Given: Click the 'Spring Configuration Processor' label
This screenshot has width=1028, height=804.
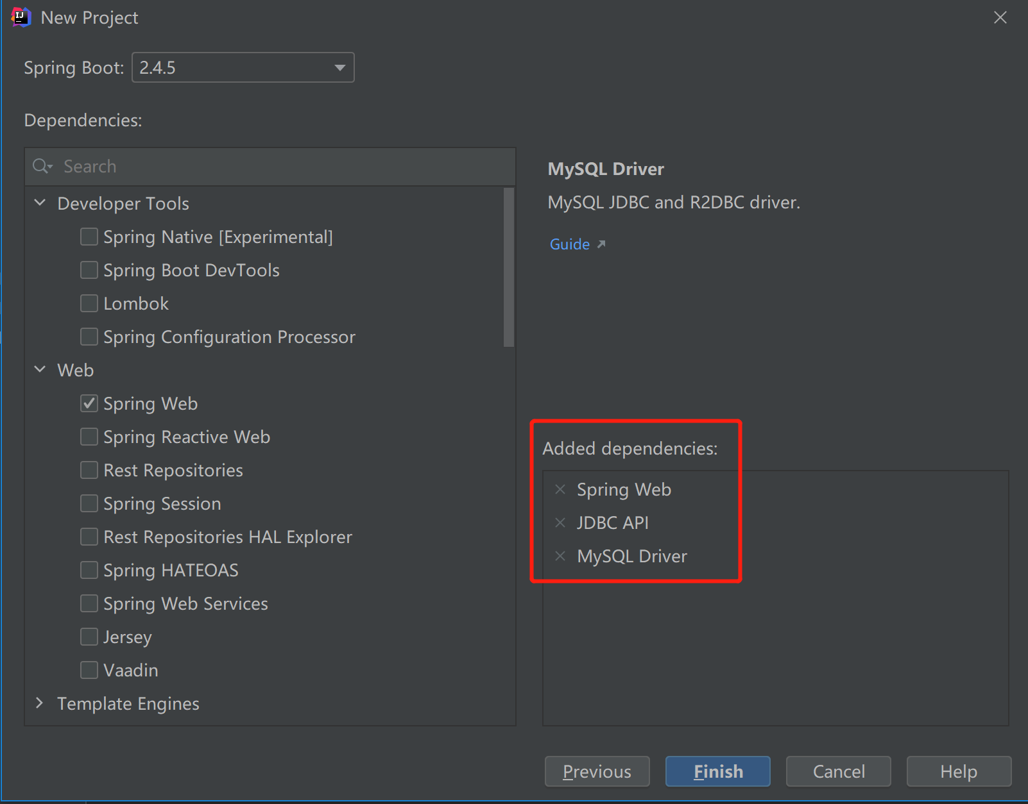Looking at the screenshot, I should point(229,337).
